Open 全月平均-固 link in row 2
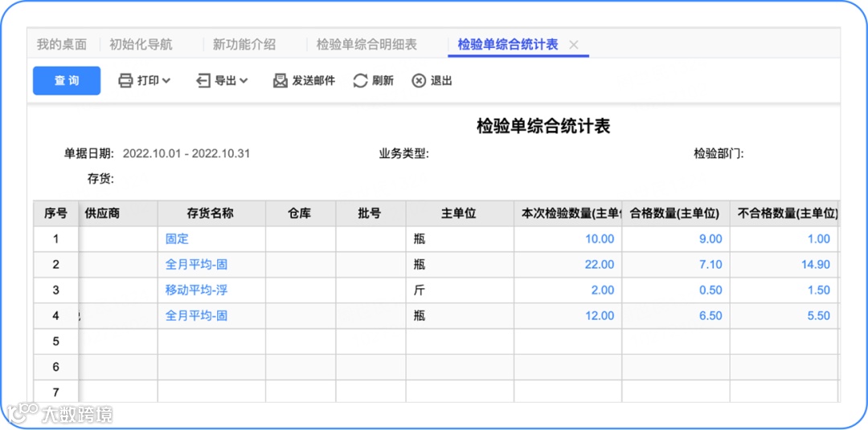The image size is (868, 430). pos(197,264)
